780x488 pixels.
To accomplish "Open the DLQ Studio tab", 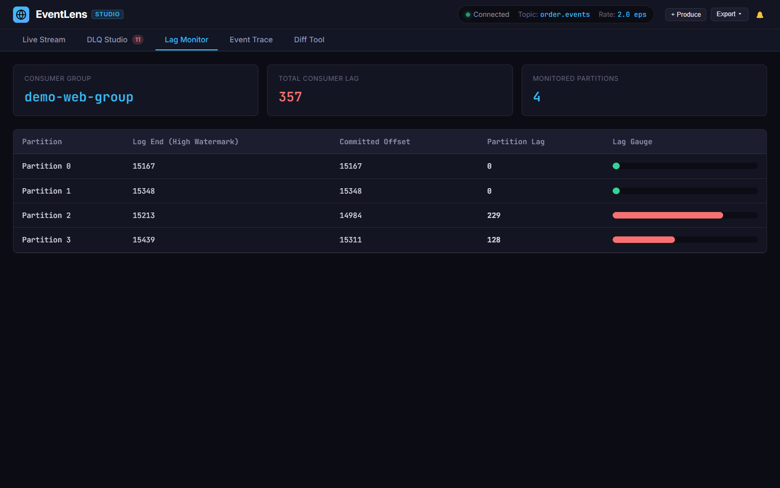I will (115, 40).
